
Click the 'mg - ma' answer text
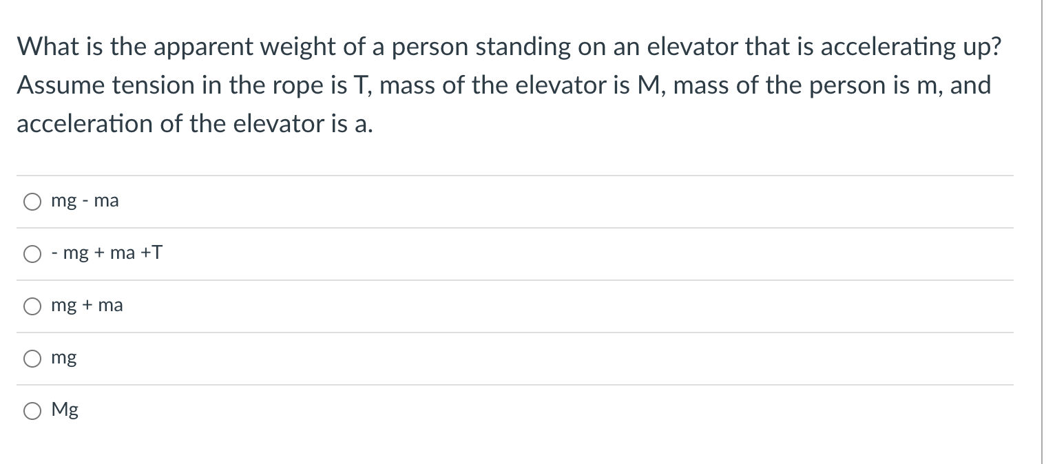(85, 201)
